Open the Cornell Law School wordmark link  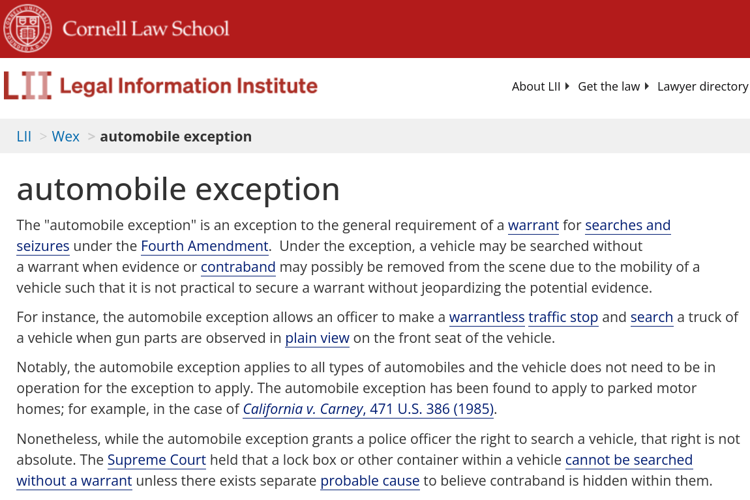(x=146, y=29)
